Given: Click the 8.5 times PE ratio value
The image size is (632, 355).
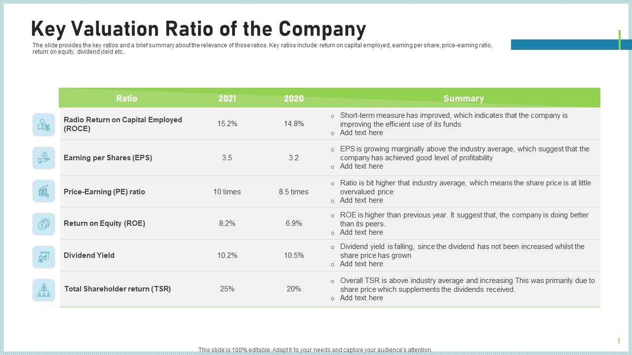Looking at the screenshot, I should point(294,192).
